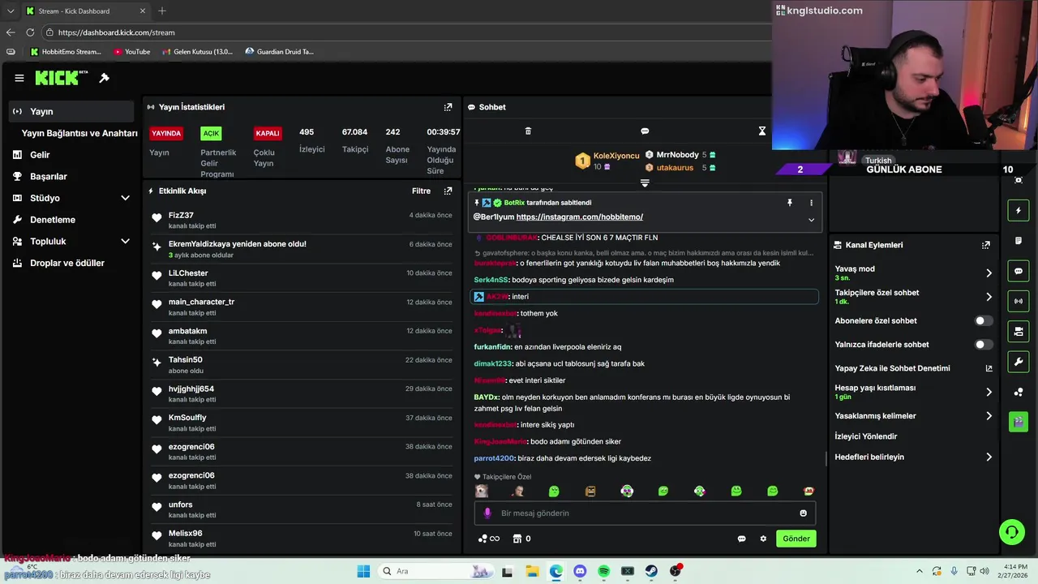Click the AÇIK badge above Partnerlik Gelir Programı
Screen dimensions: 1038x584
(x=211, y=133)
